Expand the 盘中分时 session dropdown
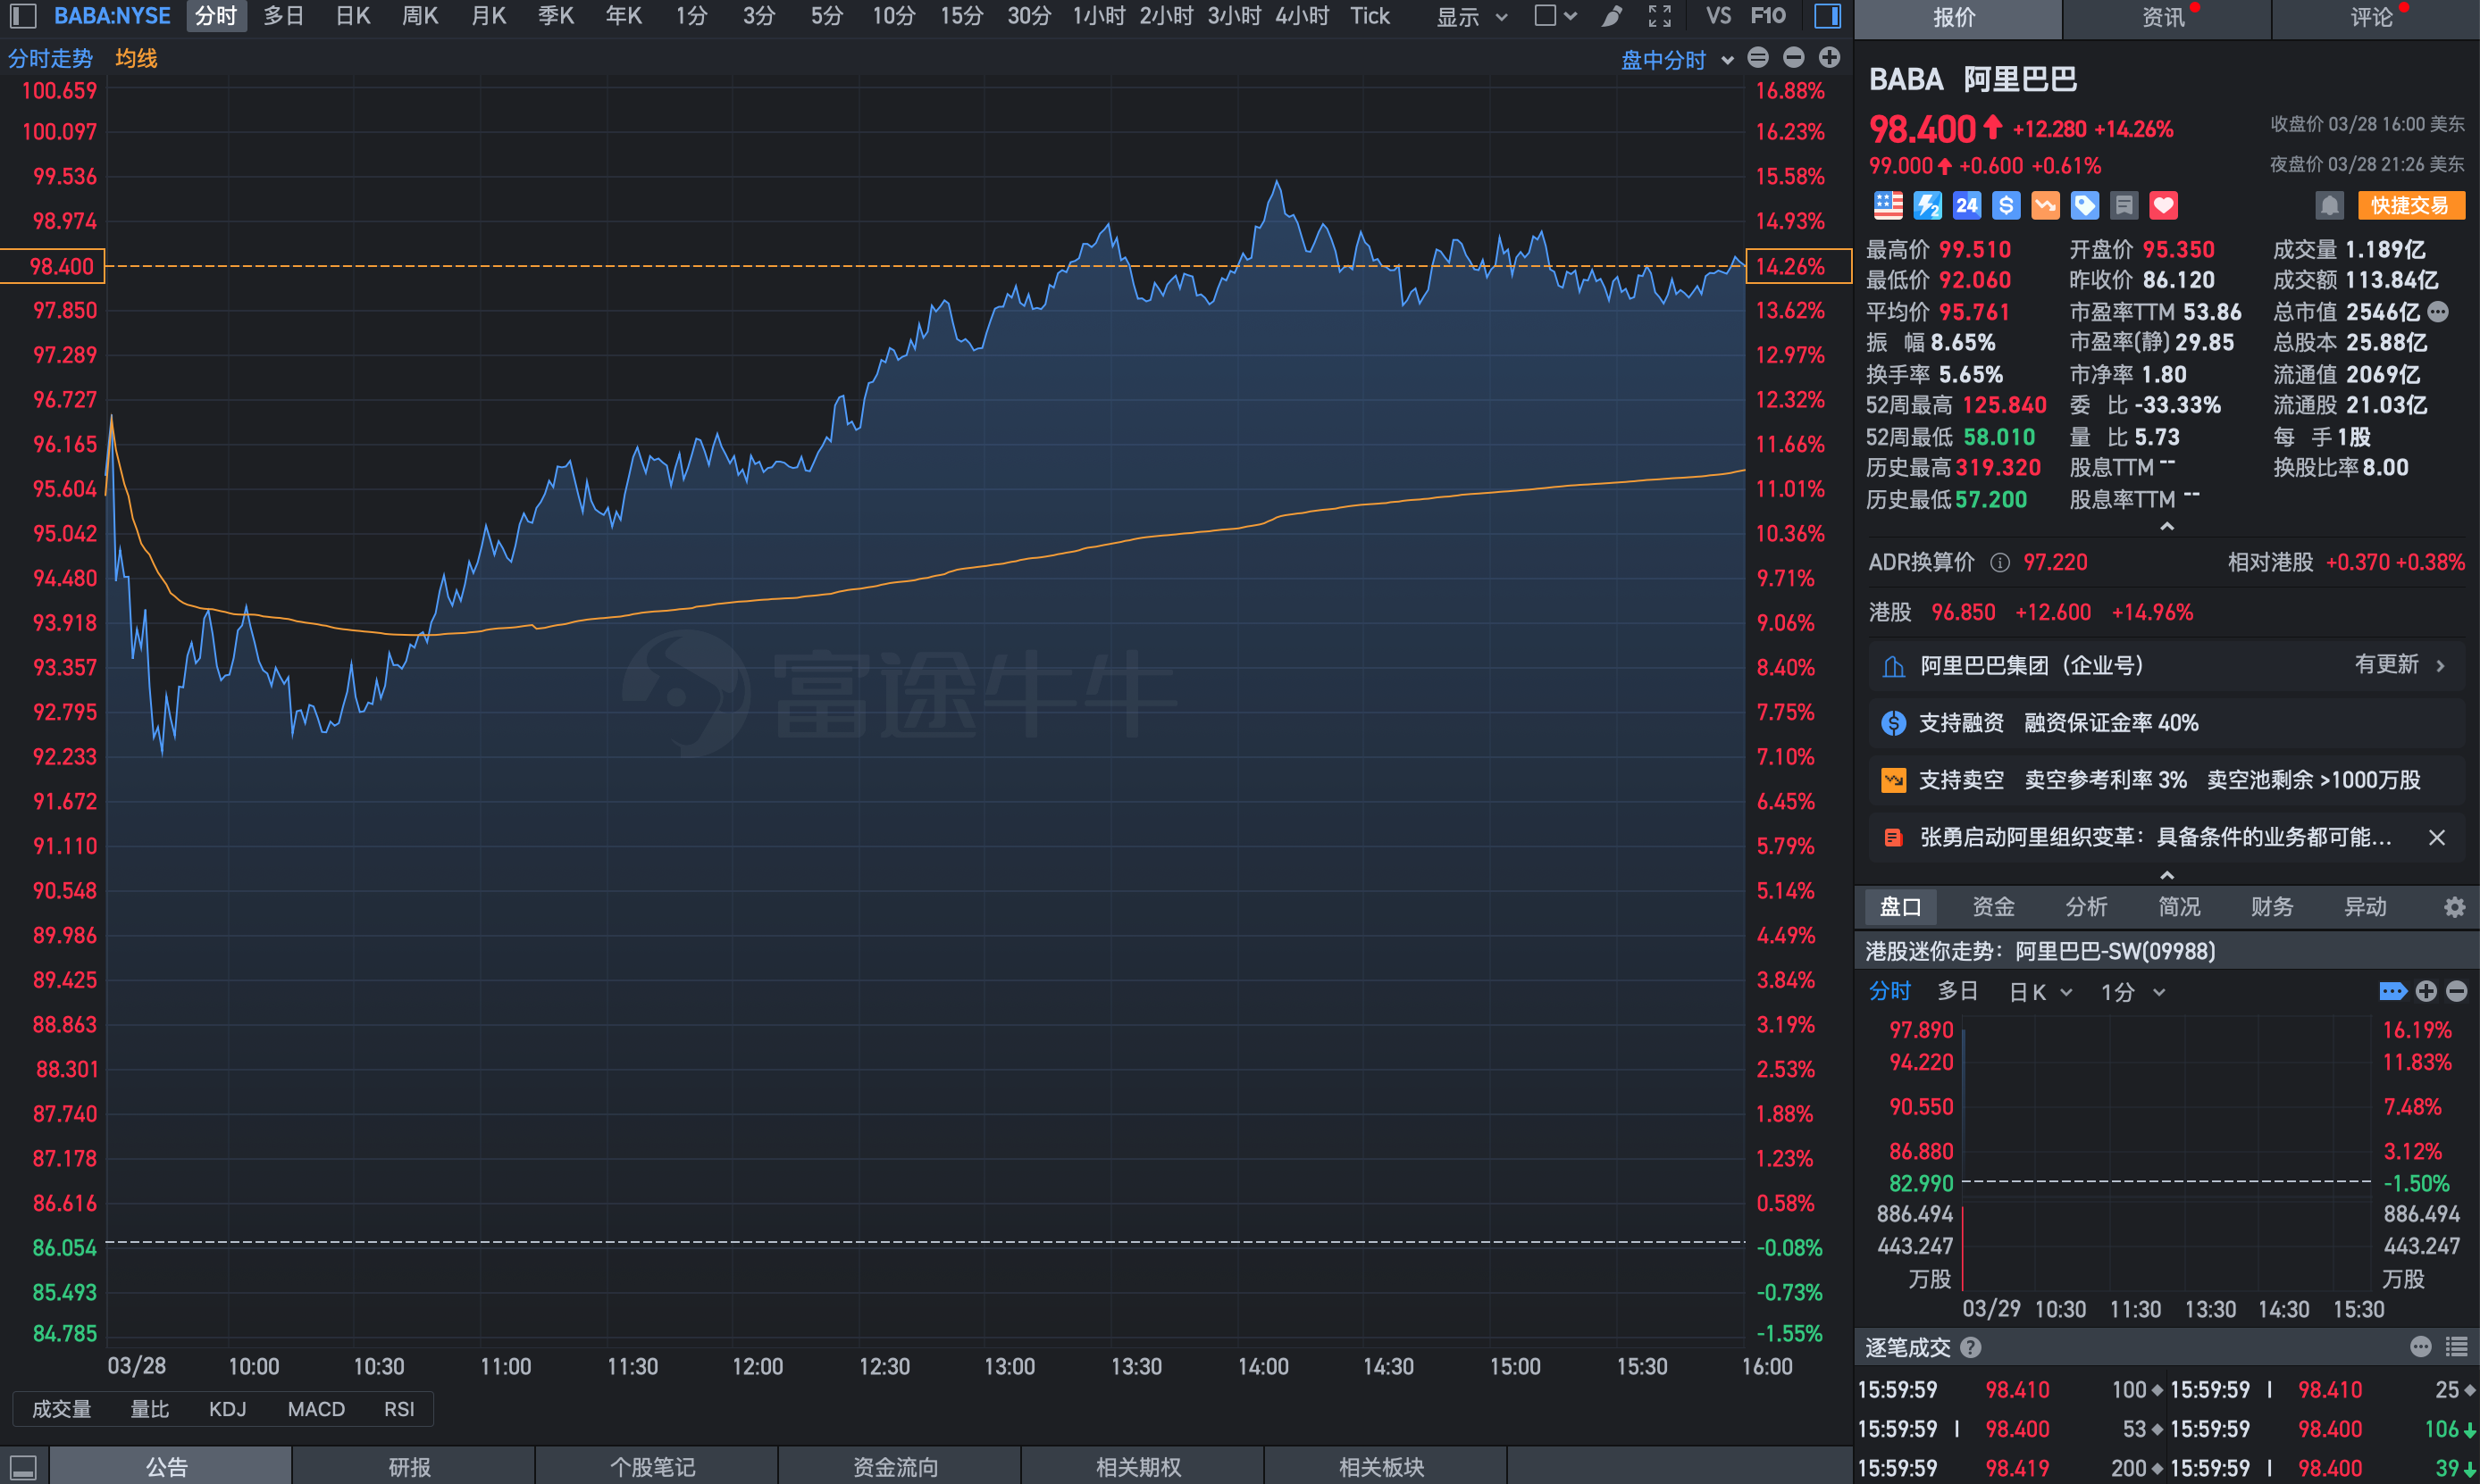 pos(1677,60)
